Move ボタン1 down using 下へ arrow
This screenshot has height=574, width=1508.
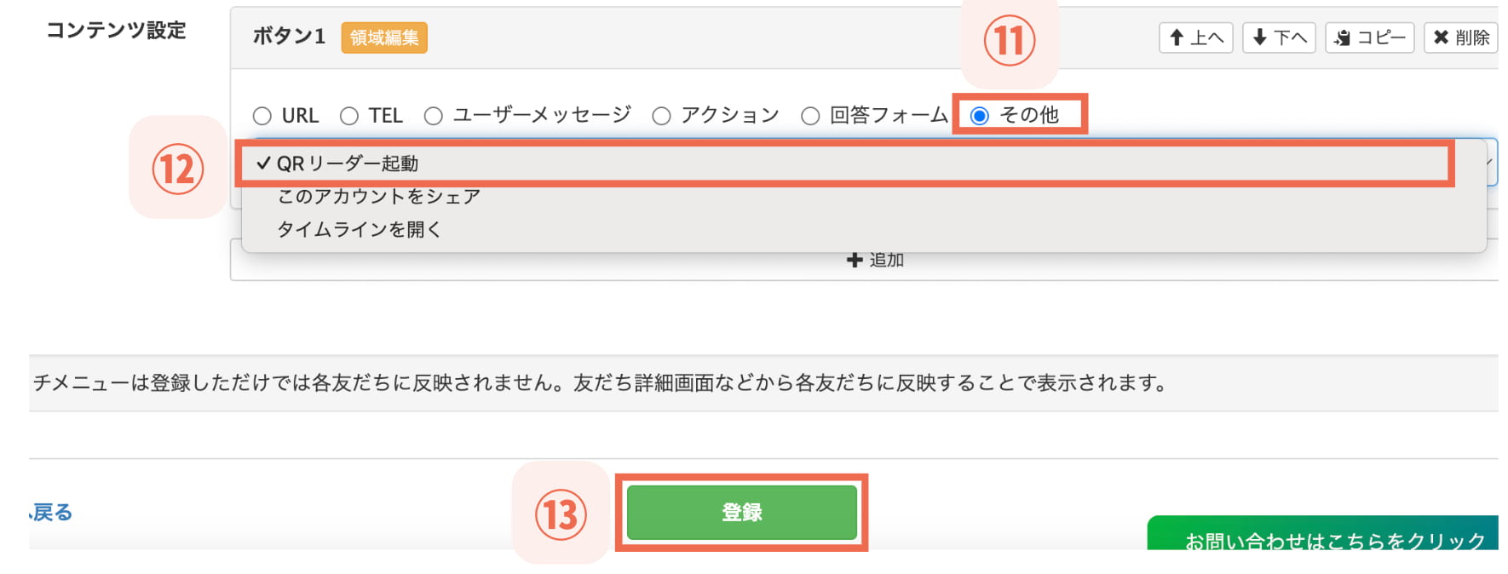[1278, 37]
